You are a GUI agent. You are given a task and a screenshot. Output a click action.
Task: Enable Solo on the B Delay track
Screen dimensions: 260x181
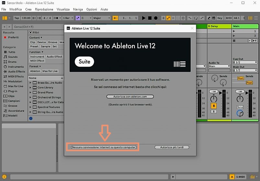[x=213, y=111]
